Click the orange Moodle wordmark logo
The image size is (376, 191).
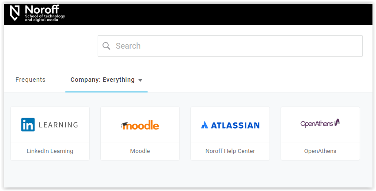(x=140, y=125)
